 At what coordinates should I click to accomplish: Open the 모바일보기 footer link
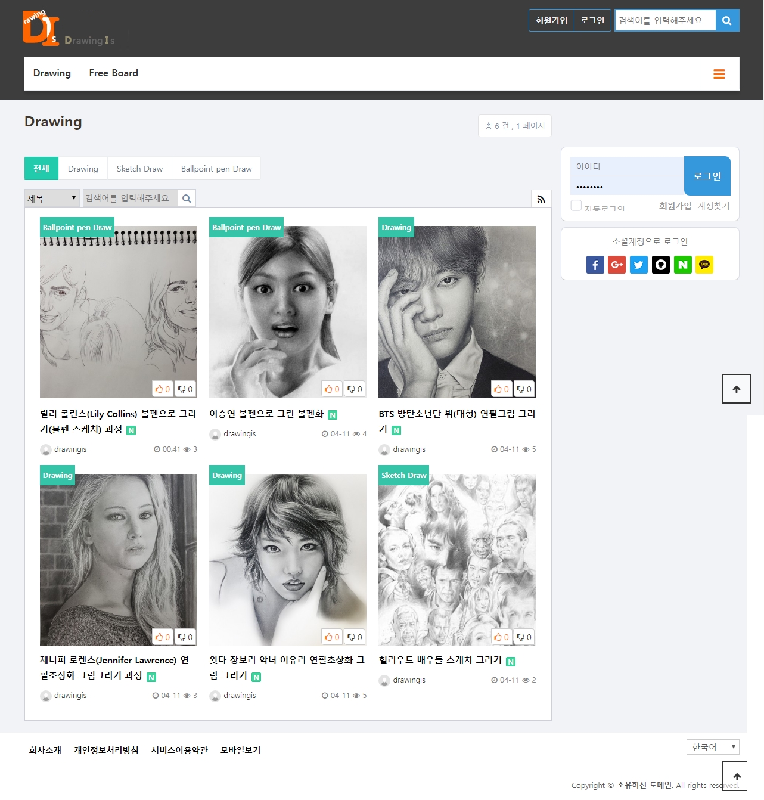241,750
